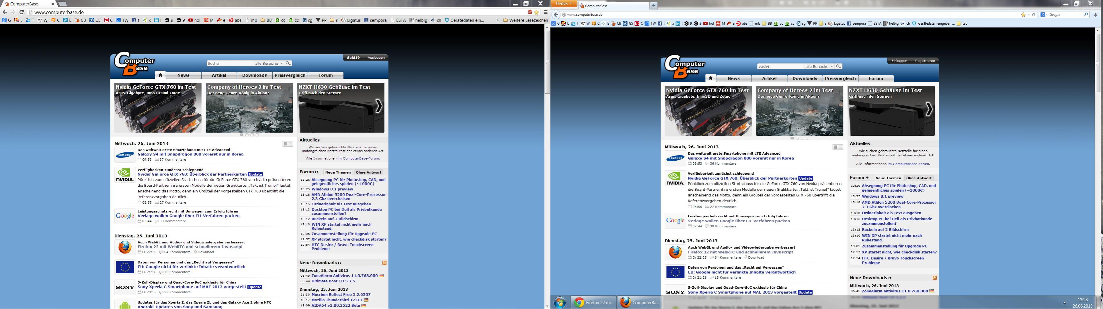Viewport: 1103px width, 309px height.
Task: Open the 'Weitere Lesezeichen' folder in Chrome
Action: pyautogui.click(x=525, y=20)
